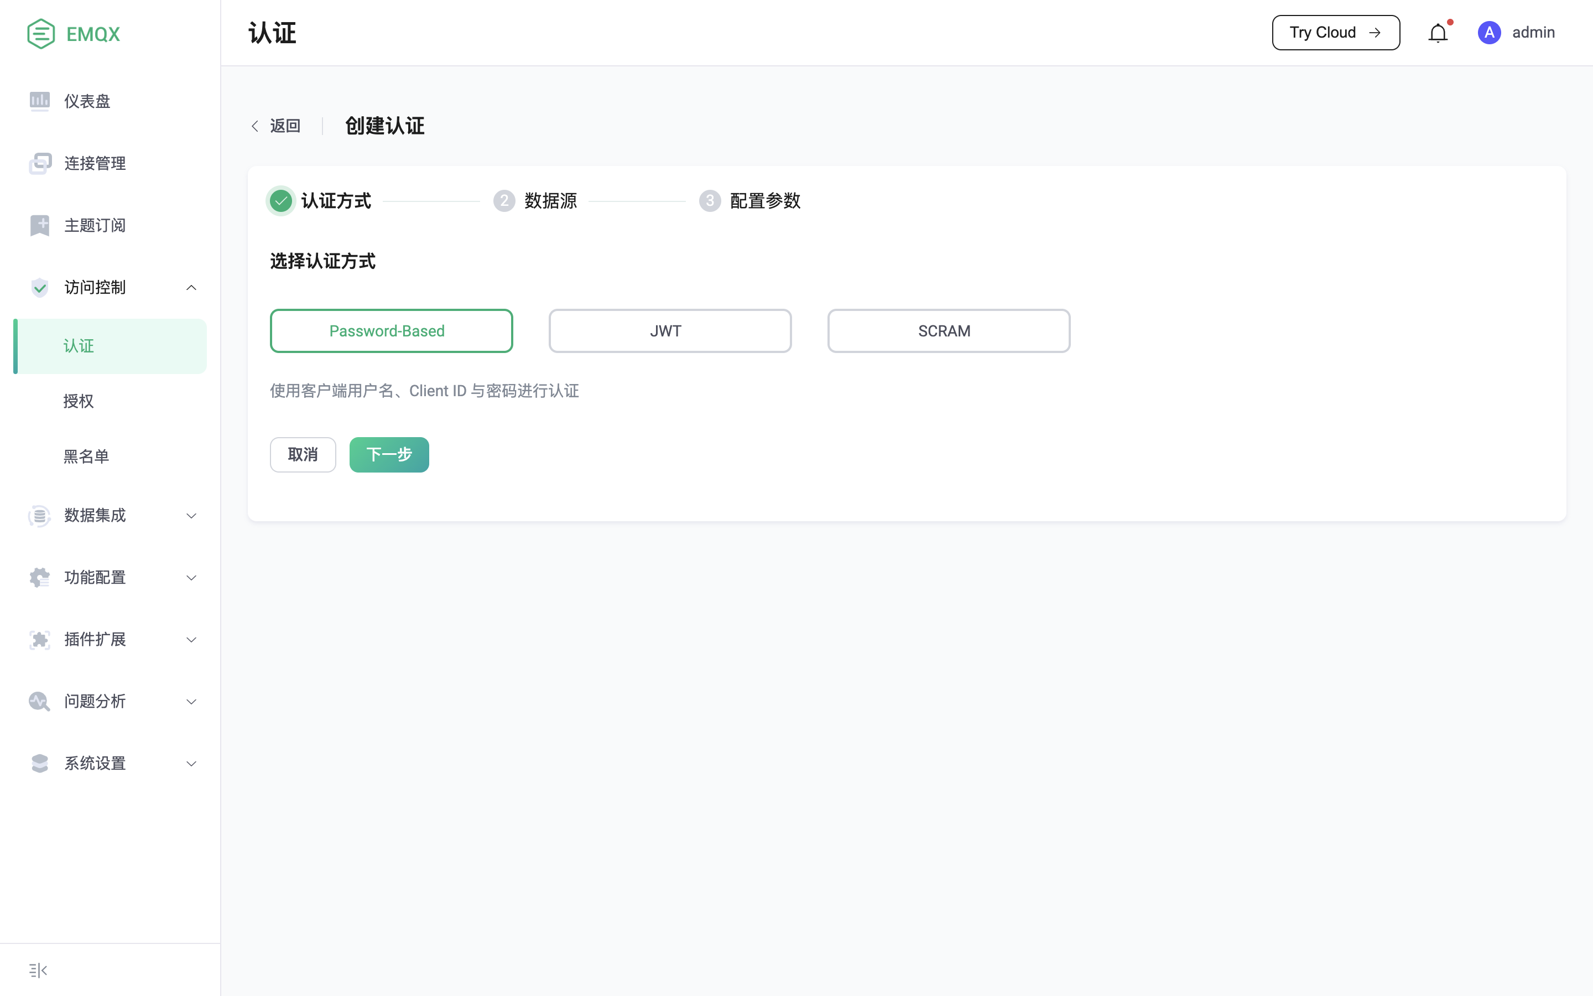Expand the 插件扩展 menu chevron
Image resolution: width=1593 pixels, height=996 pixels.
pos(191,640)
